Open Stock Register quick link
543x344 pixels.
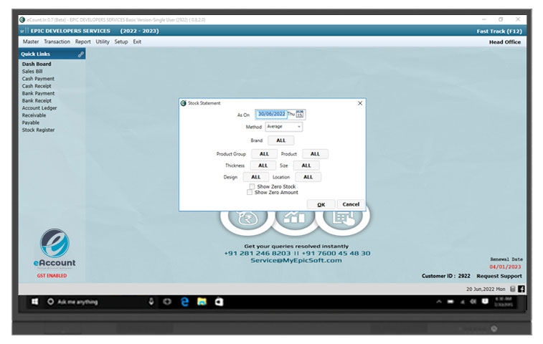[x=38, y=130]
